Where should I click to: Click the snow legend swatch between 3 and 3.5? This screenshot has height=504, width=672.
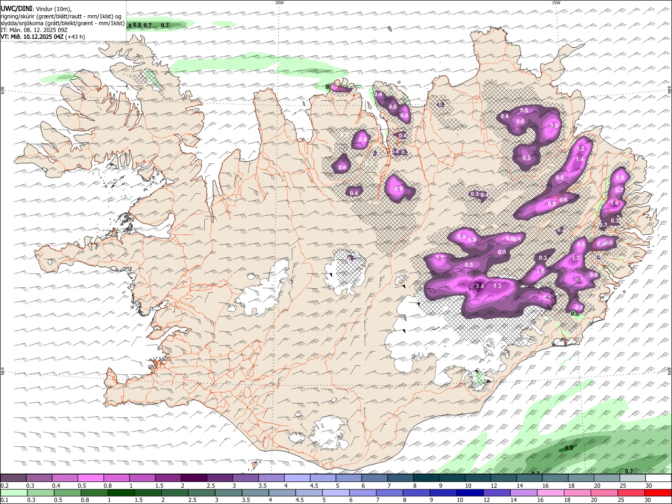coord(245,478)
